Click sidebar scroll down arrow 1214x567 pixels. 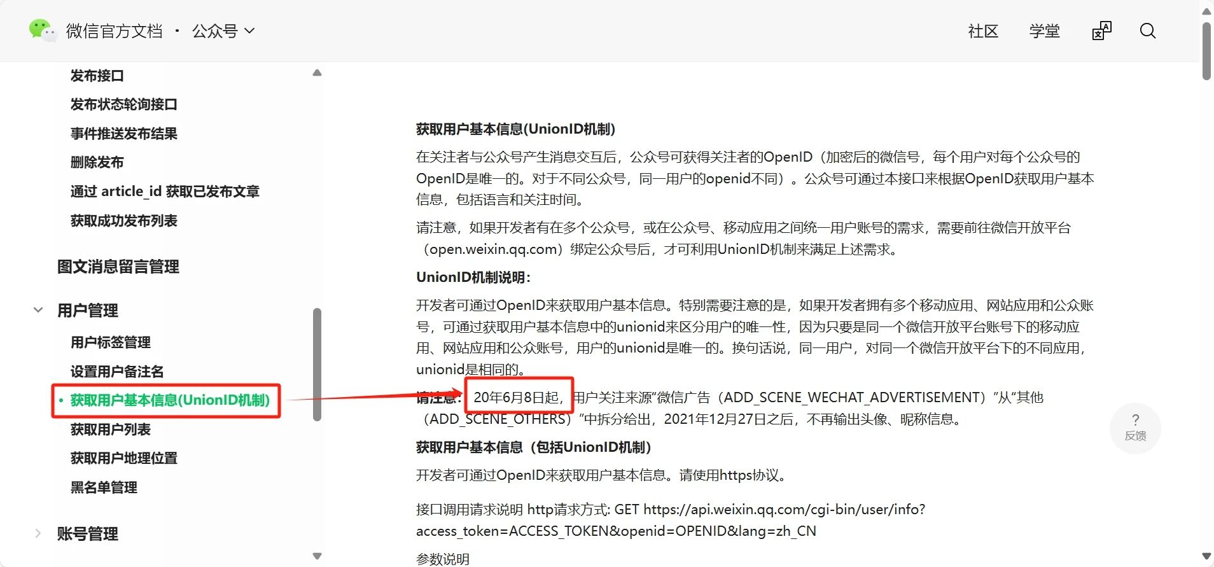tap(317, 556)
